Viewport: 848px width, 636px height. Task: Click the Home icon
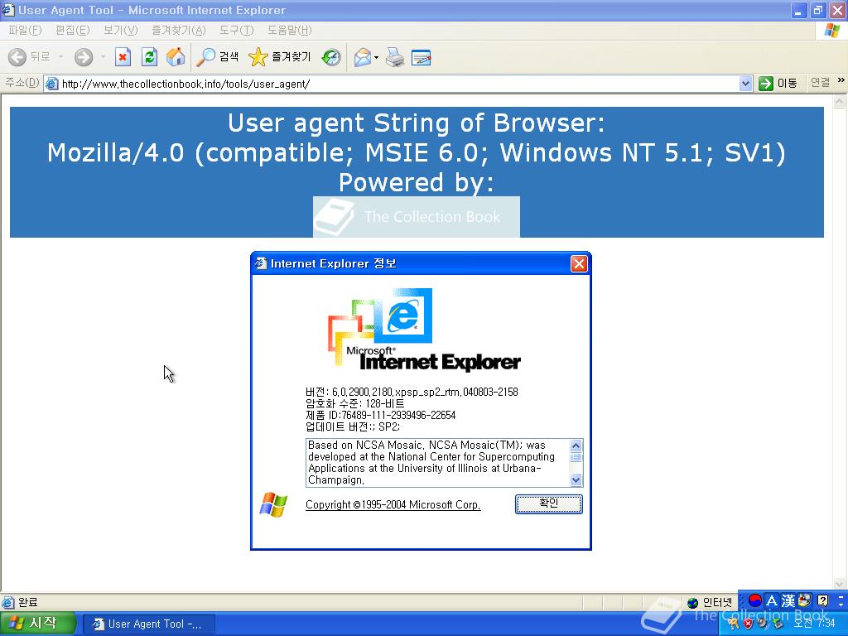(176, 57)
